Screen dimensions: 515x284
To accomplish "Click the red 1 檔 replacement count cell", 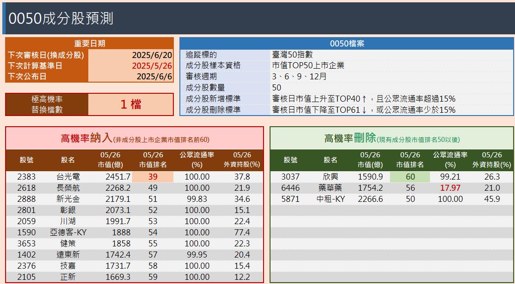I will coord(131,104).
